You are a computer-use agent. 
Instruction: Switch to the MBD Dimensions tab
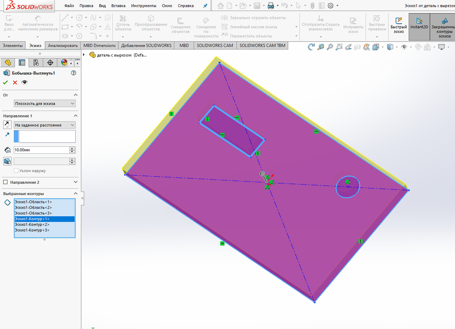(100, 45)
